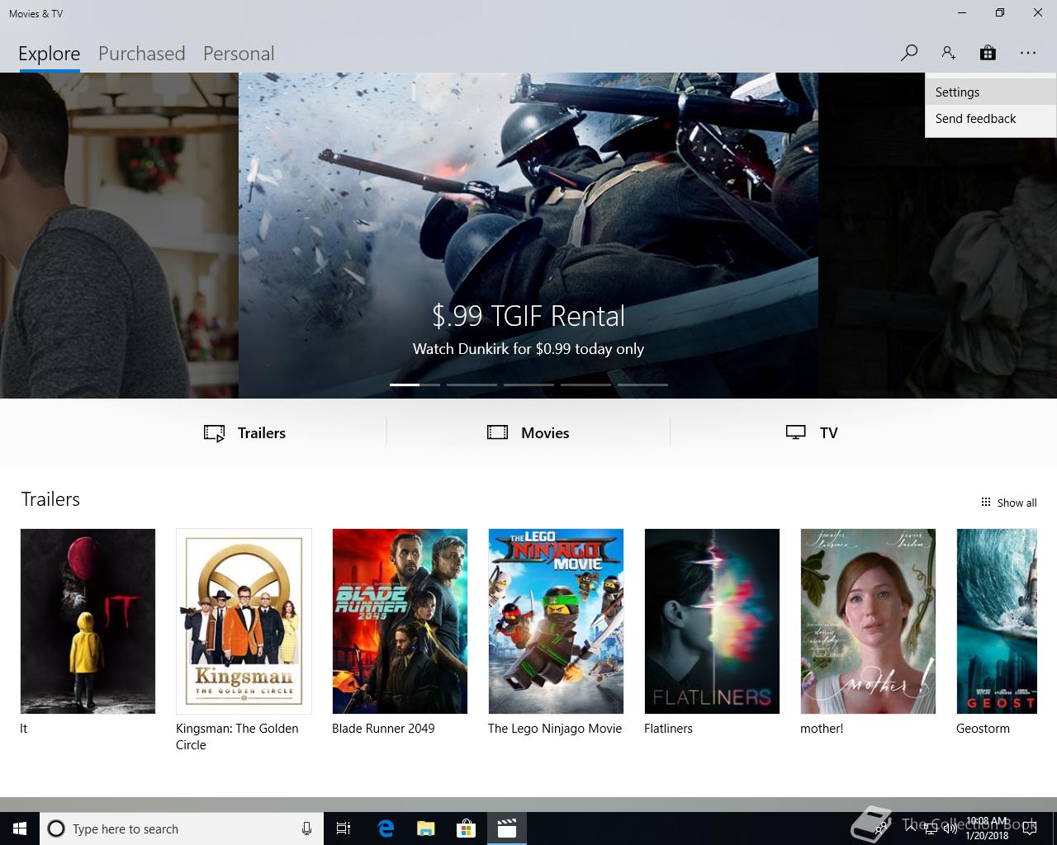Click the Movies & TV taskbar icon
Screen dimensions: 1057x845
[x=507, y=828]
